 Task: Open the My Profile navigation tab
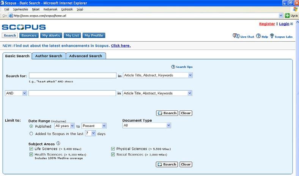[94, 36]
